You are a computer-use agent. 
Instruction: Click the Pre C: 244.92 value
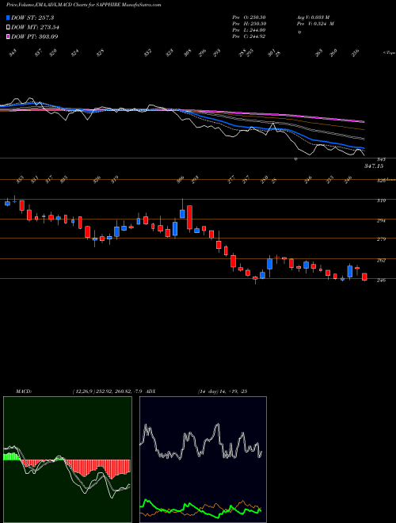pyautogui.click(x=249, y=36)
